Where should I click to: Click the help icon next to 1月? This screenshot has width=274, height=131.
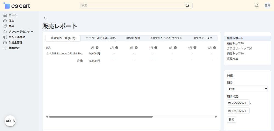(97, 48)
